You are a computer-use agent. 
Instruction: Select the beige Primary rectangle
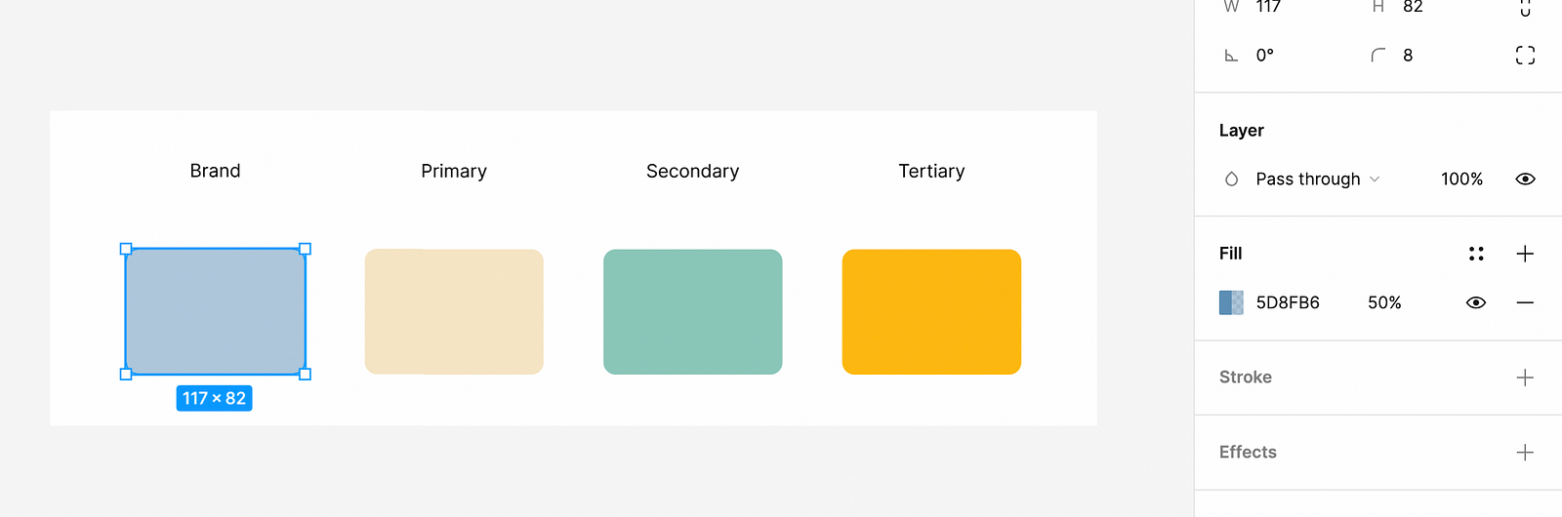tap(454, 312)
